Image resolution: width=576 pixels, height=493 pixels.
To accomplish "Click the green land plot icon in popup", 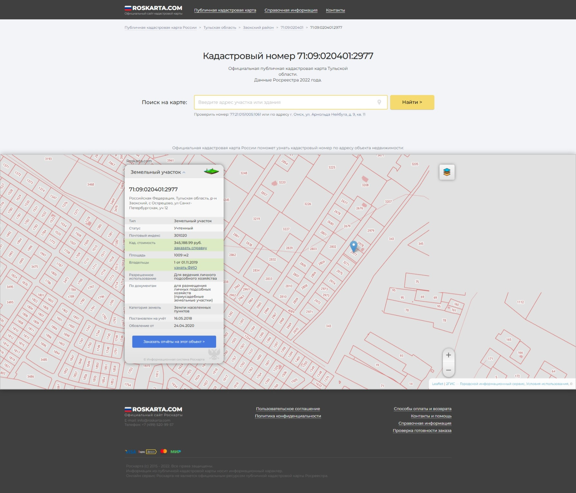I will (x=211, y=171).
